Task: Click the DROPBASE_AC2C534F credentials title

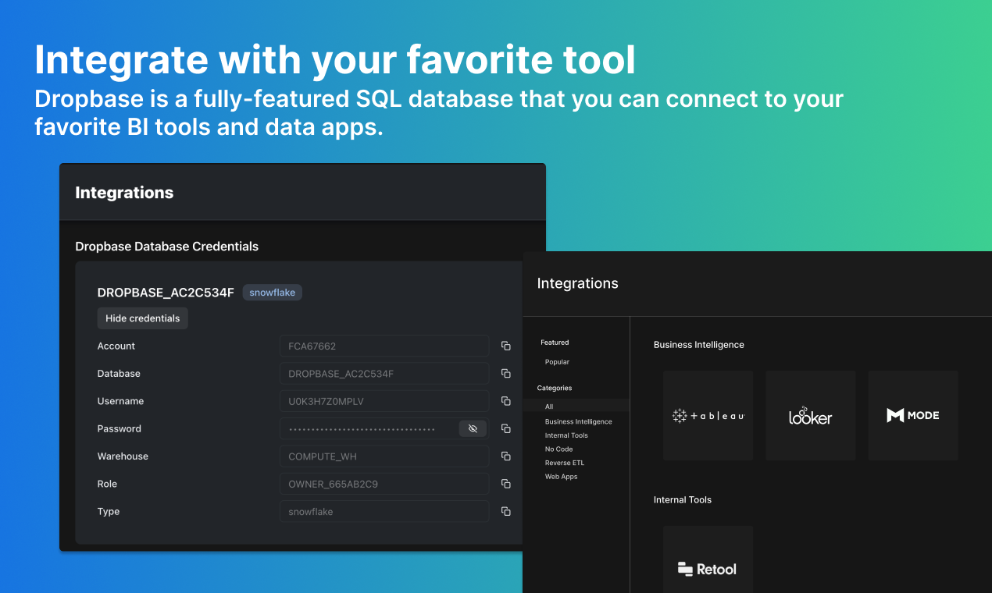Action: click(166, 293)
